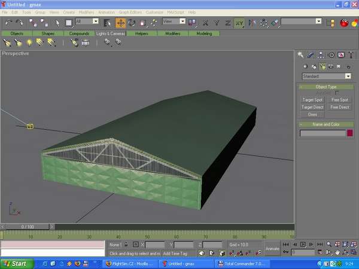This screenshot has width=359, height=269.
Task: Activate the Zoom magnifier viewport tool
Action: coord(328,244)
